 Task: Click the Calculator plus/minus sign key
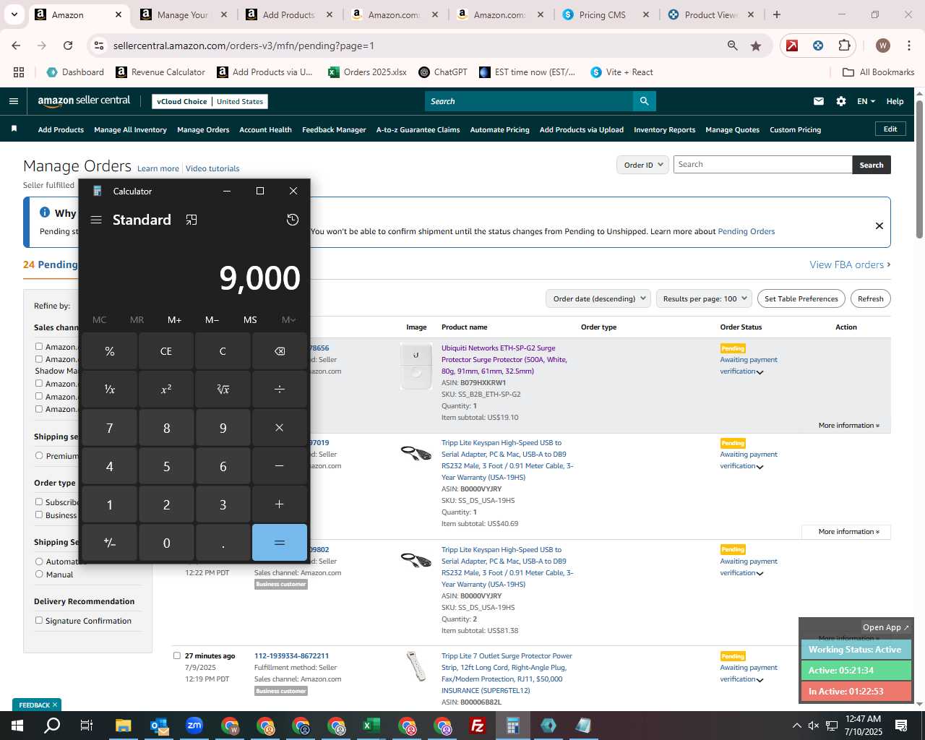click(109, 543)
